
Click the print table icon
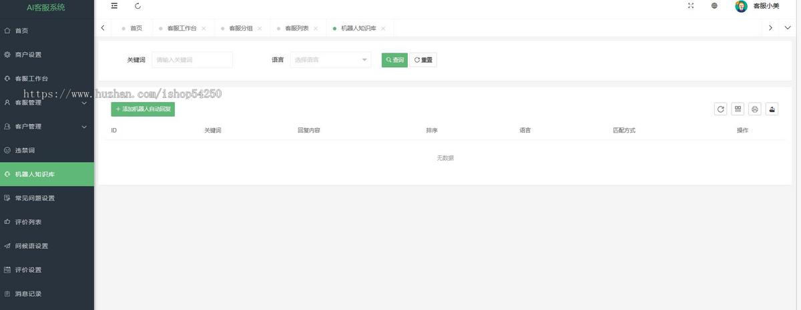755,109
